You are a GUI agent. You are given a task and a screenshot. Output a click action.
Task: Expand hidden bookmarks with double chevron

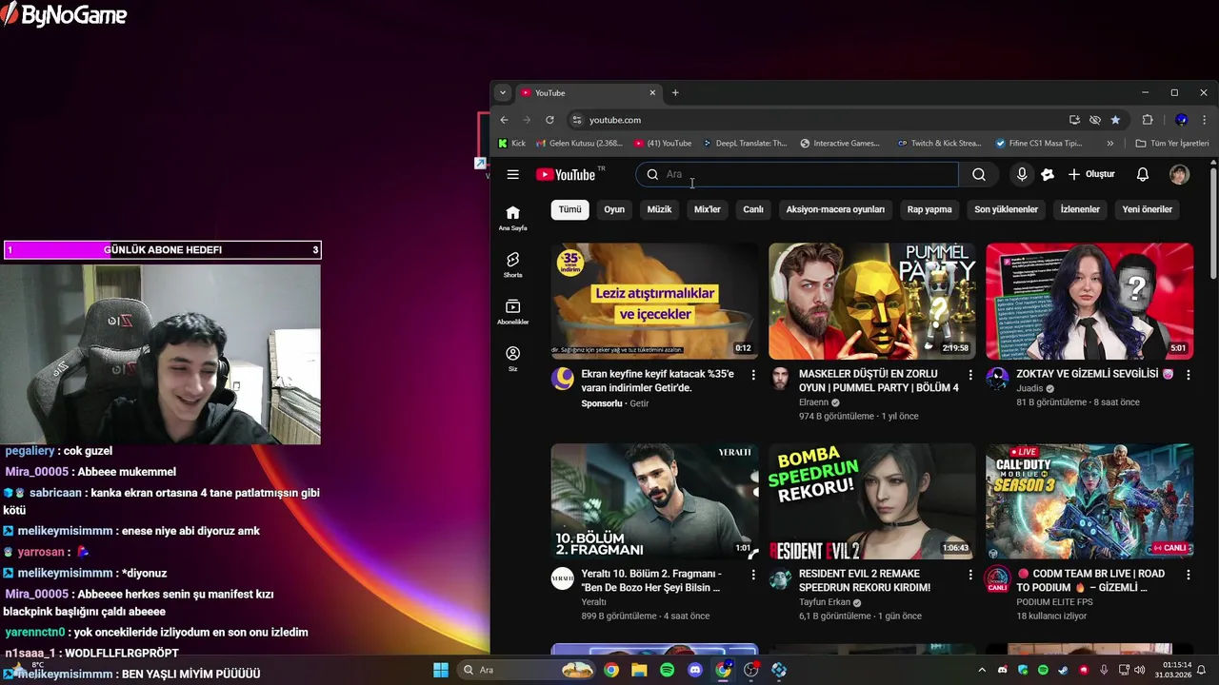click(1109, 143)
